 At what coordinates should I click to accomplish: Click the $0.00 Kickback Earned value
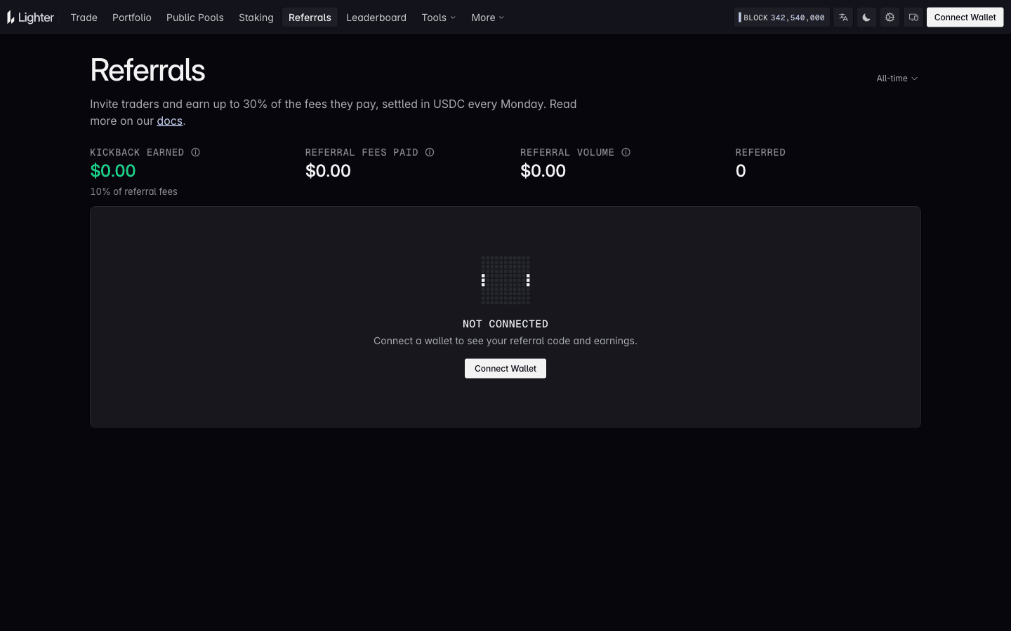113,170
